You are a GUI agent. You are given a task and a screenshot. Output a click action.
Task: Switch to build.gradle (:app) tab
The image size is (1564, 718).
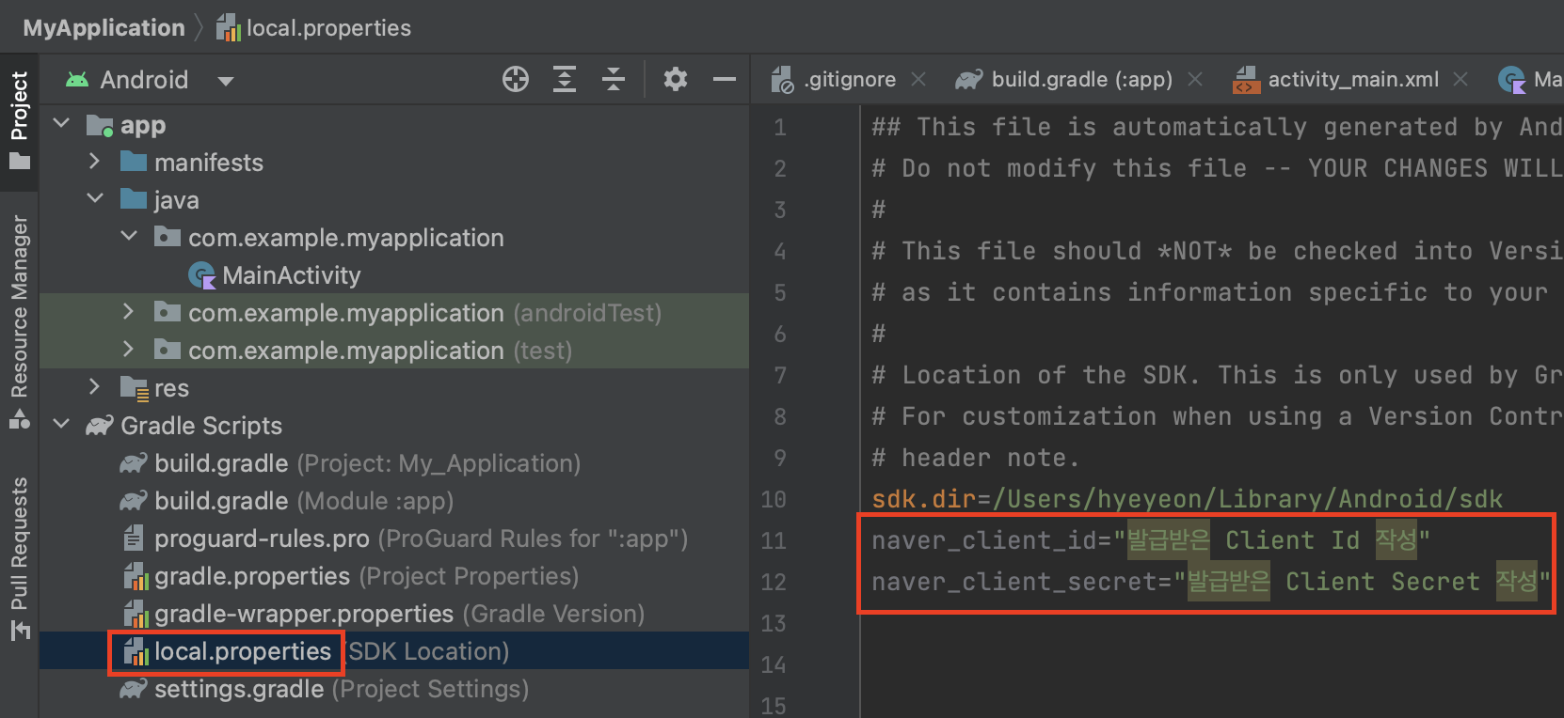pos(1082,80)
